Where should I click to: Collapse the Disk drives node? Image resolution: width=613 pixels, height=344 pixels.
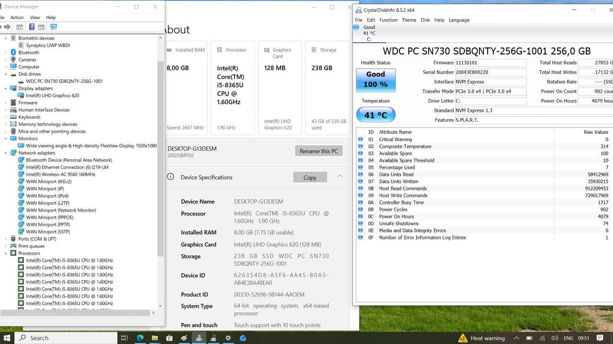click(6, 74)
